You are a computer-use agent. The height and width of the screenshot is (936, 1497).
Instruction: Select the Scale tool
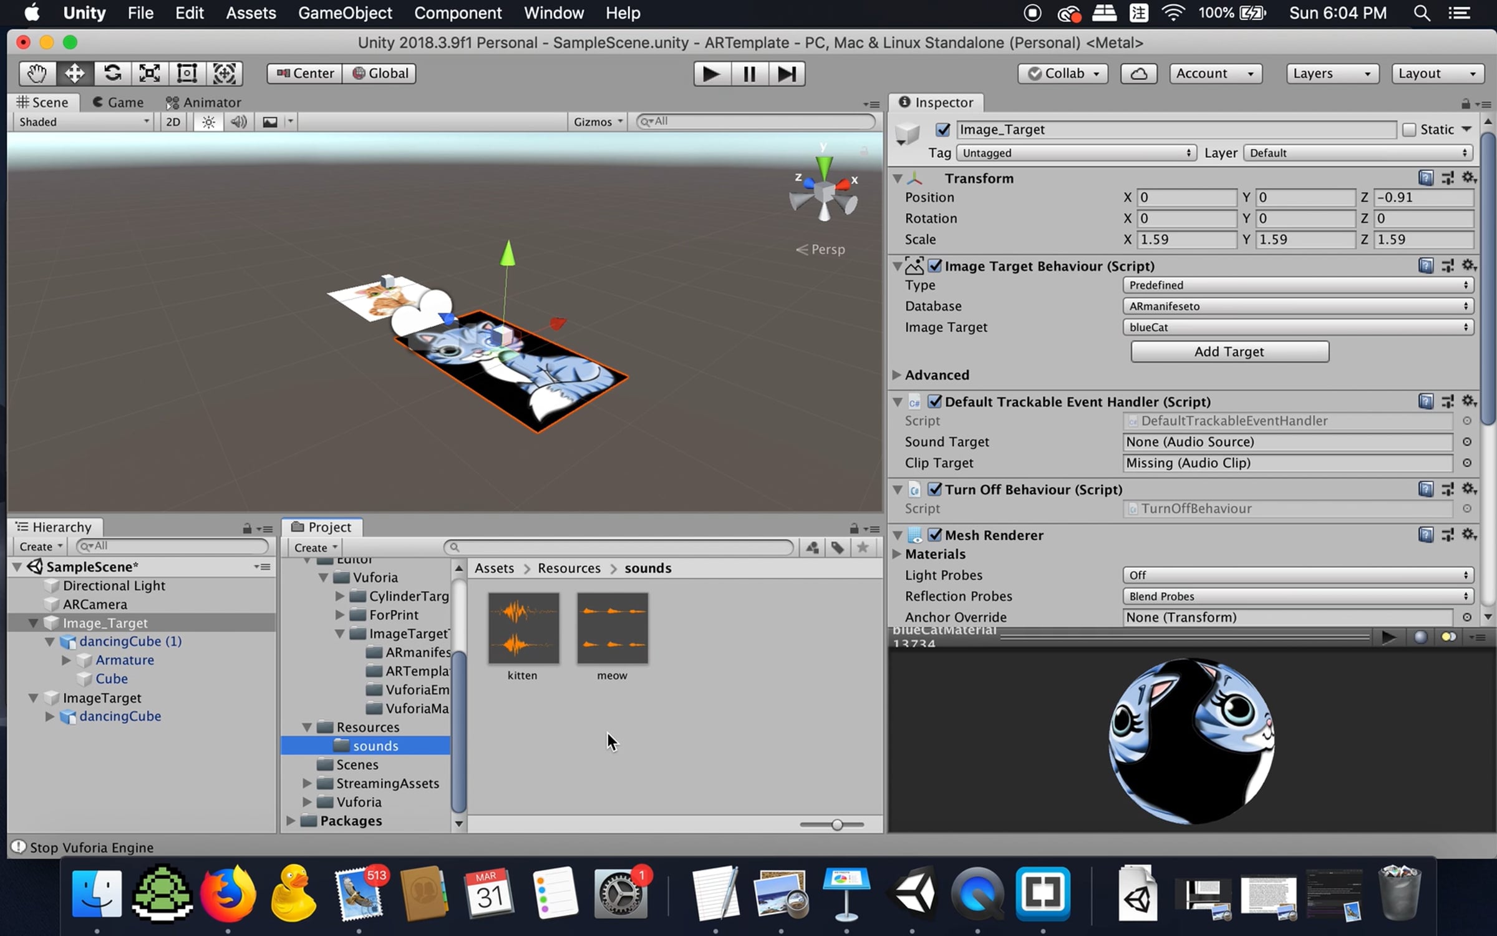point(150,74)
